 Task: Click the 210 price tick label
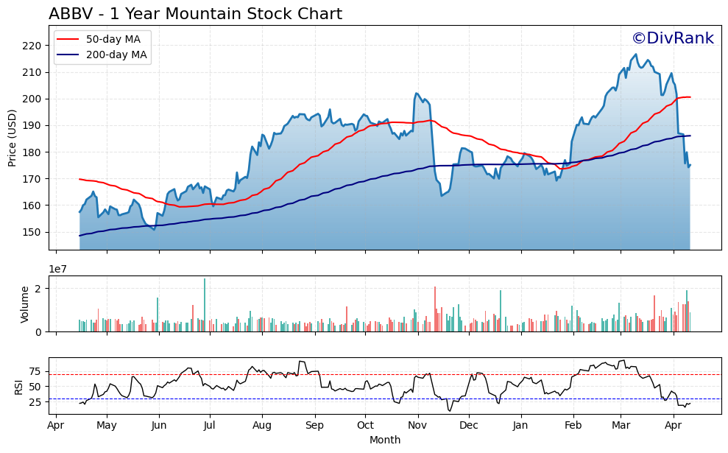coord(32,72)
